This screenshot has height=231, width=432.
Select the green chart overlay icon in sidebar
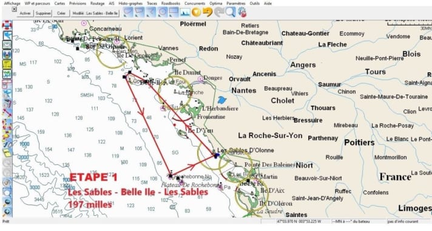pyautogui.click(x=7, y=74)
